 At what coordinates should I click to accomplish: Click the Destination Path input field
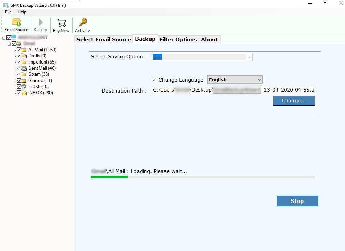coord(234,90)
